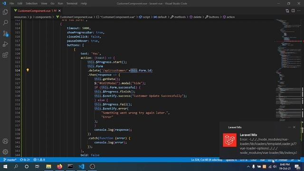Click Synchronize Changes in status bar

(25, 160)
